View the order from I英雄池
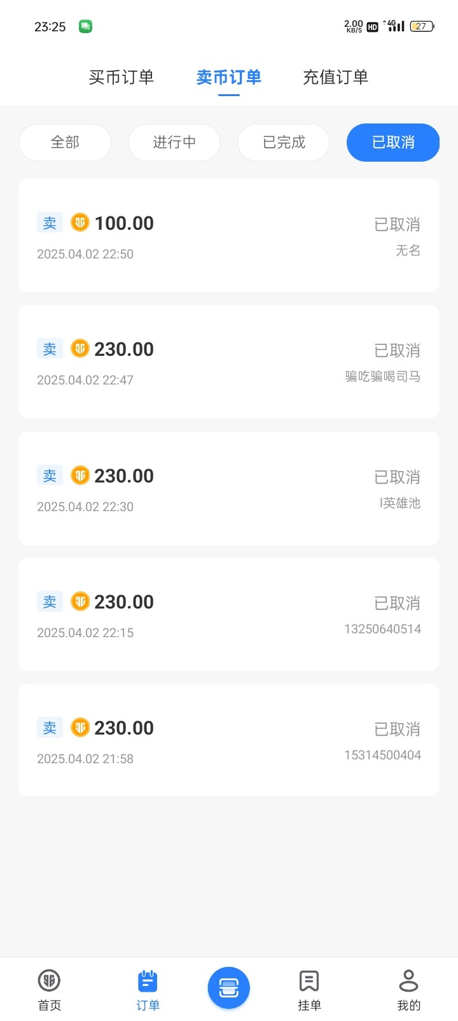 click(x=229, y=488)
